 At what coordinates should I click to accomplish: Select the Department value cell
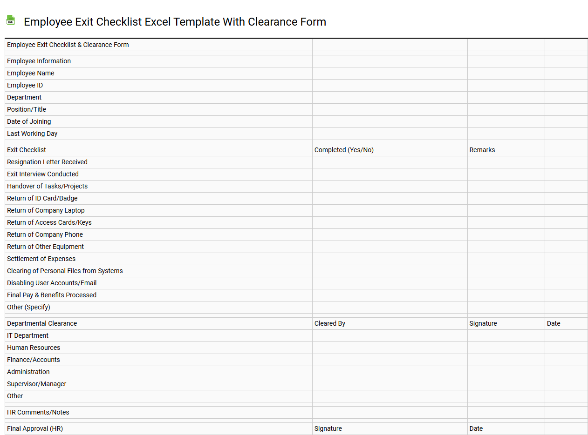point(389,97)
